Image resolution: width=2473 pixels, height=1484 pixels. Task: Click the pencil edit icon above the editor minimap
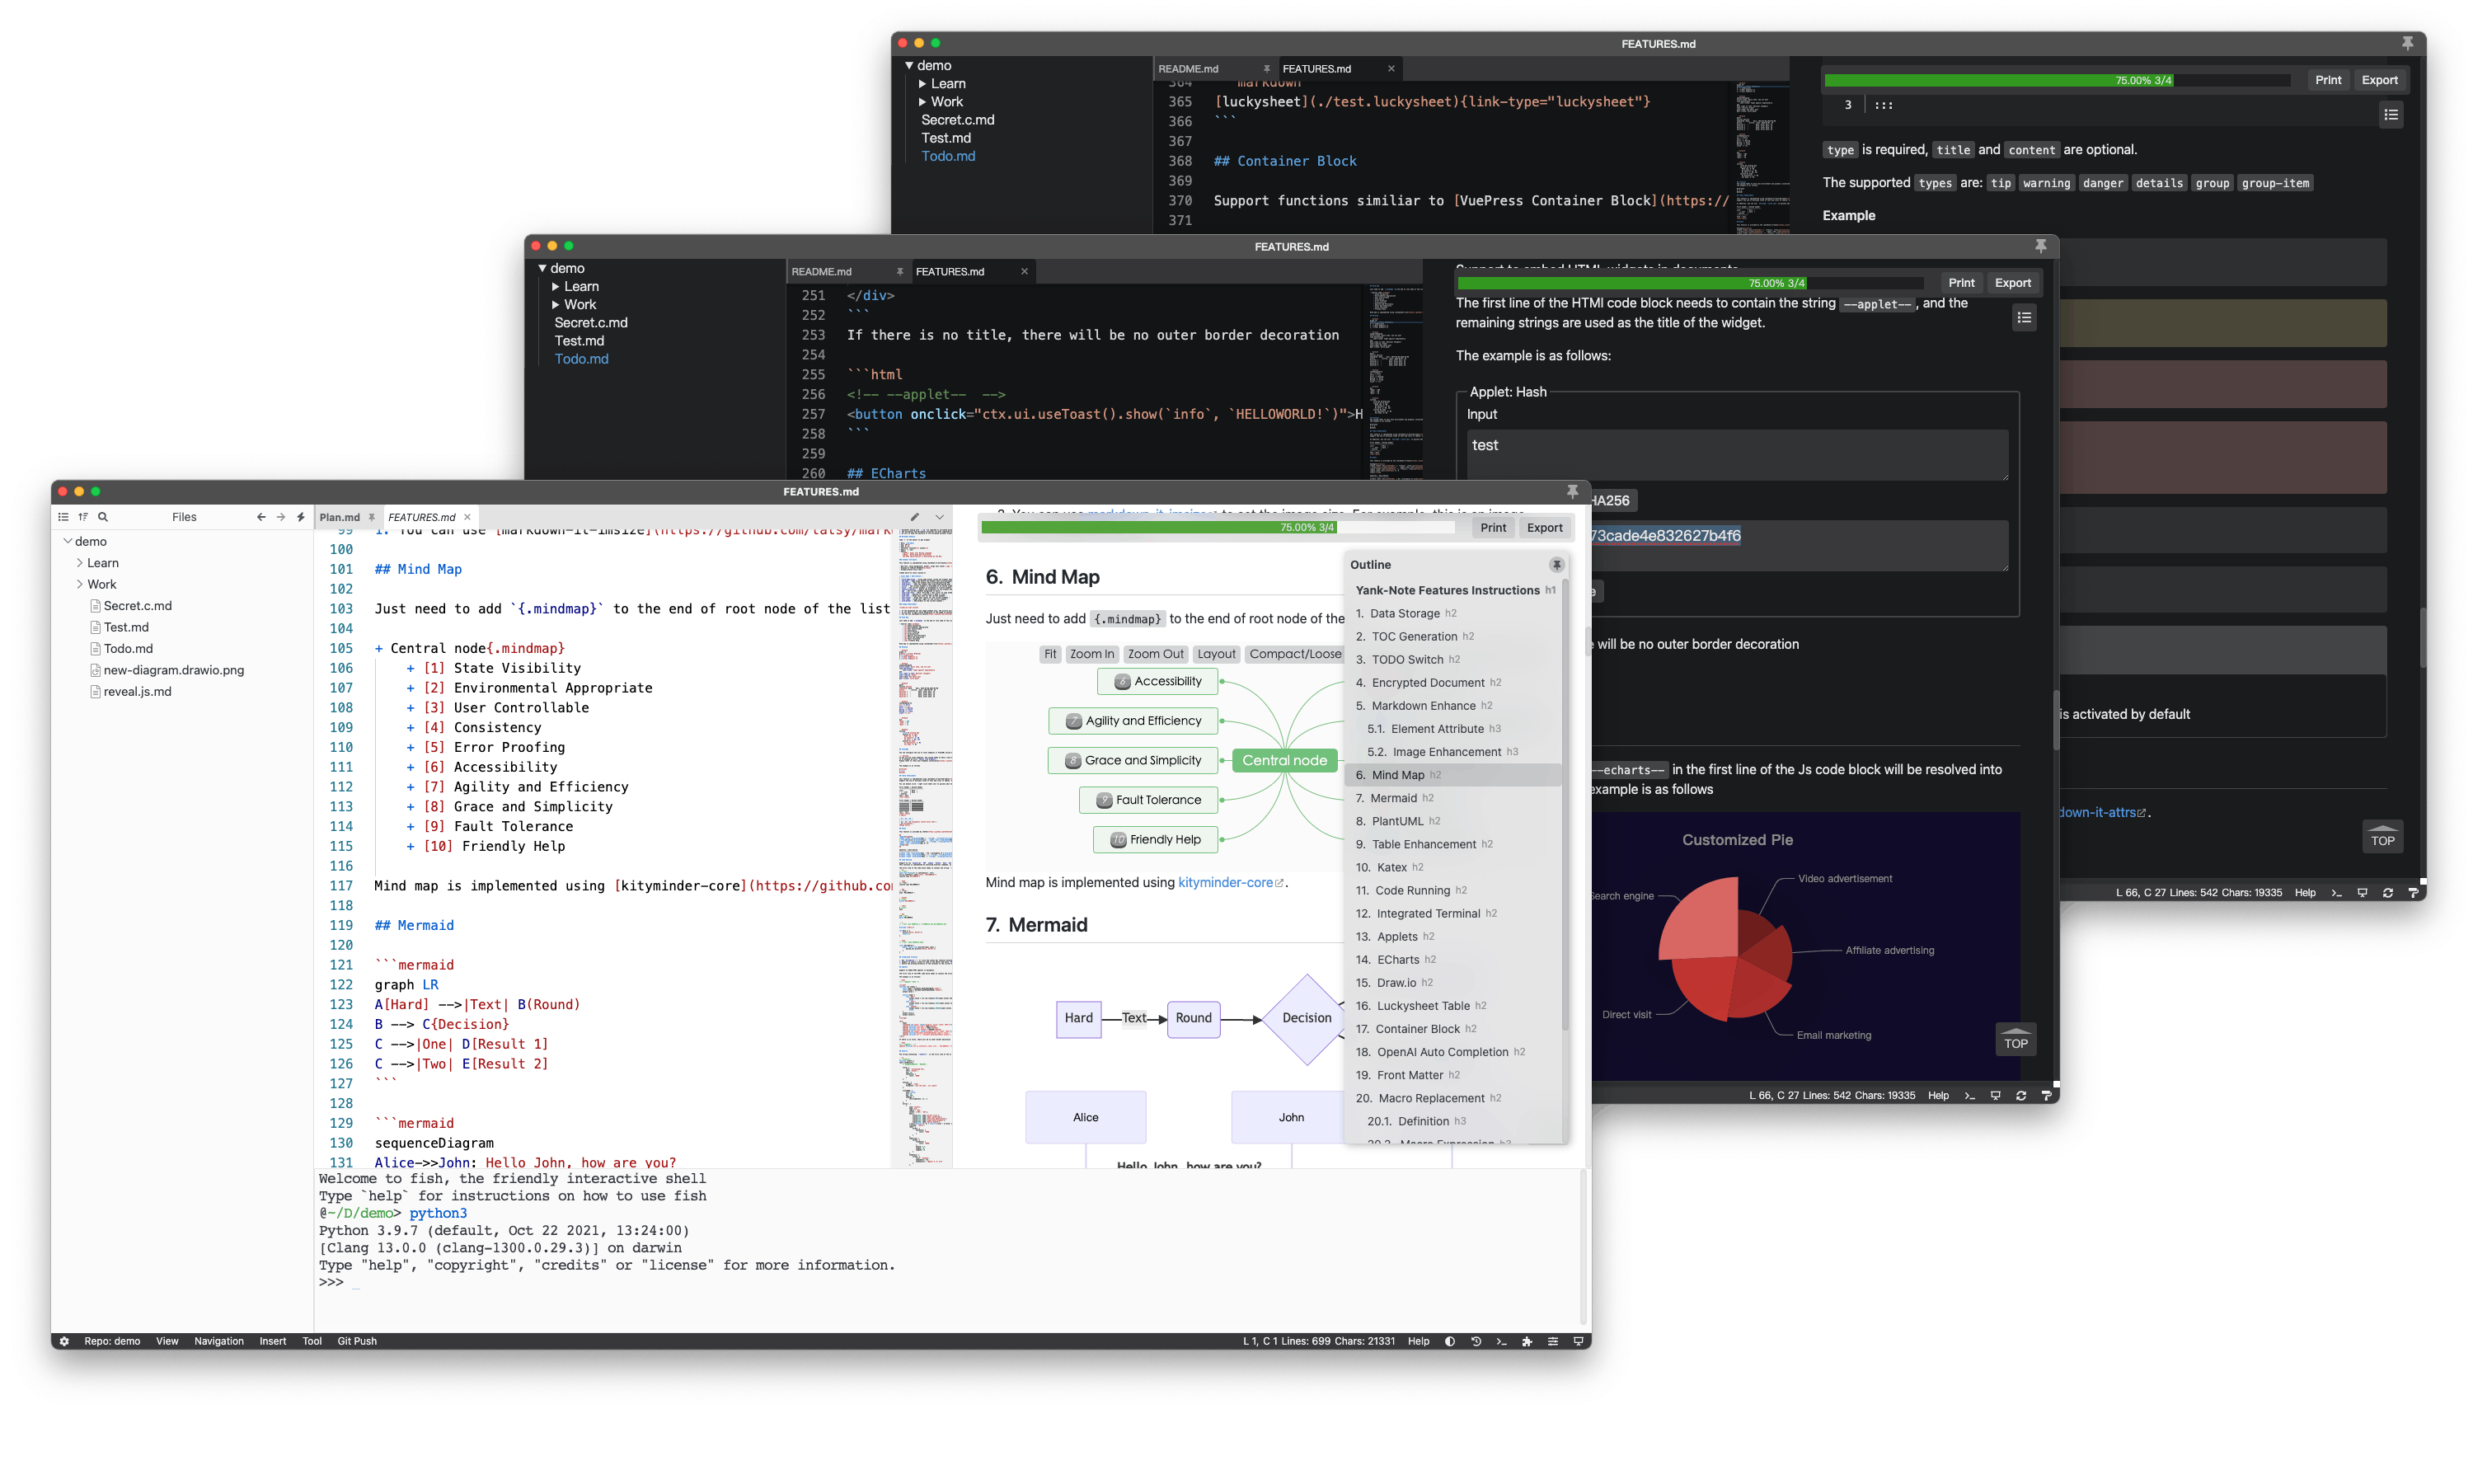coord(915,517)
